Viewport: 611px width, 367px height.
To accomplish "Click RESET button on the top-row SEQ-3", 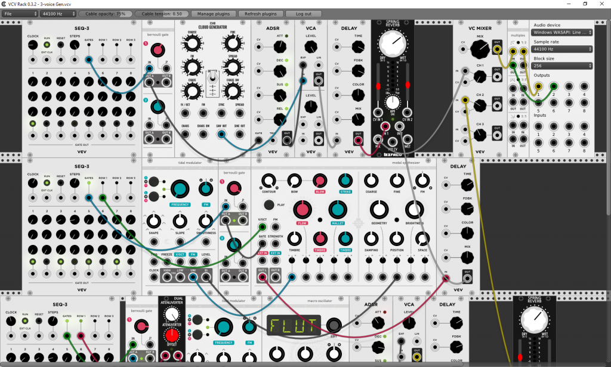I will (x=61, y=45).
